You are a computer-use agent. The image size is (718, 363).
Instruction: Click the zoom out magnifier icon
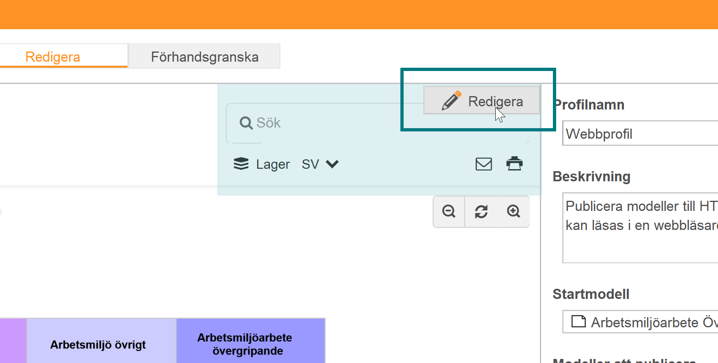tap(449, 211)
